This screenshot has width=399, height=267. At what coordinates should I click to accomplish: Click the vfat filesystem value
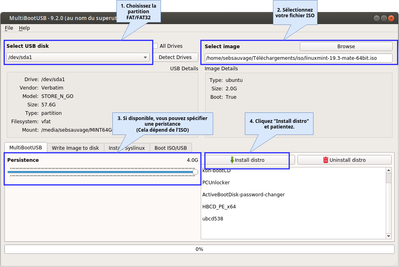(x=46, y=121)
